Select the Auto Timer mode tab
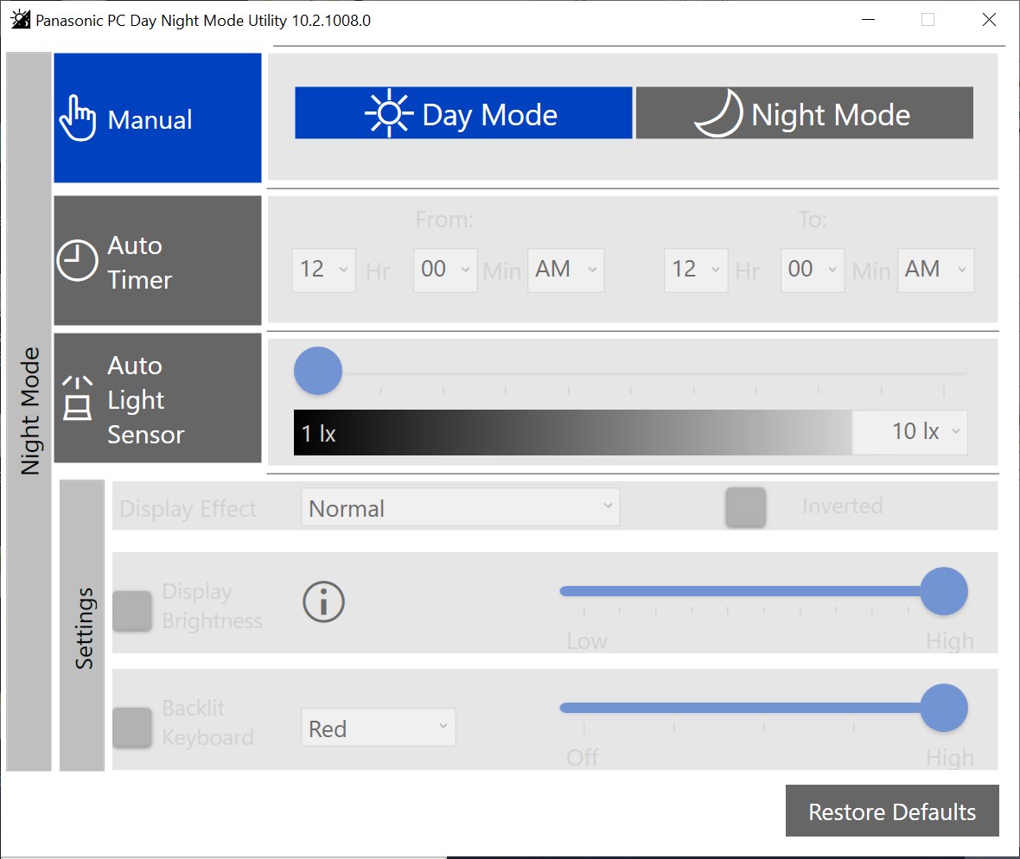Viewport: 1020px width, 859px height. tap(157, 261)
